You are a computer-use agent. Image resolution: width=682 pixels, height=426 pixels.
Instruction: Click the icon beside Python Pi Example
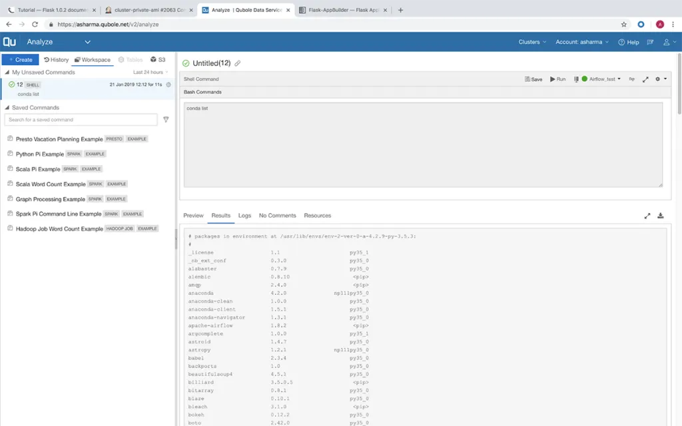10,154
